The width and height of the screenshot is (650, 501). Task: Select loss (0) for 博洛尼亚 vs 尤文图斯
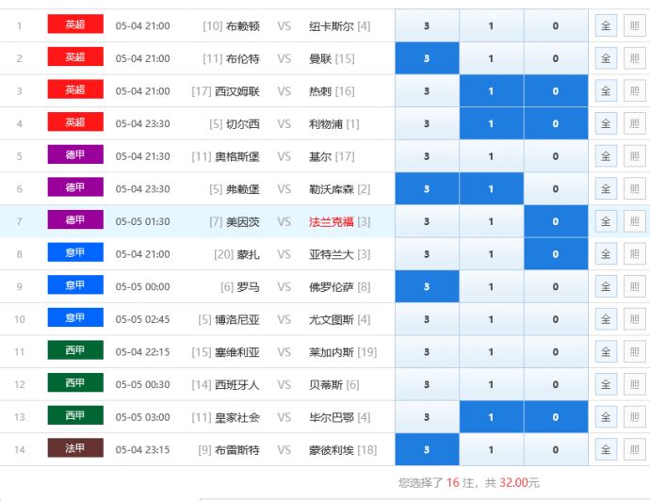(x=555, y=319)
